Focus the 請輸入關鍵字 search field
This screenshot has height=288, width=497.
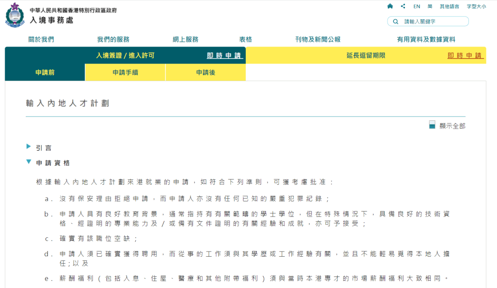pyautogui.click(x=428, y=21)
